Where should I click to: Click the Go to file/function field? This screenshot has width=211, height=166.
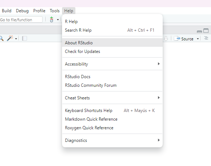click(x=21, y=20)
